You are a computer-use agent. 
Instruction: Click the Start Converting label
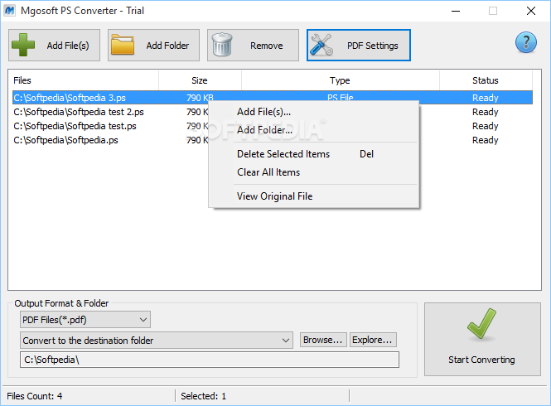[x=481, y=360]
